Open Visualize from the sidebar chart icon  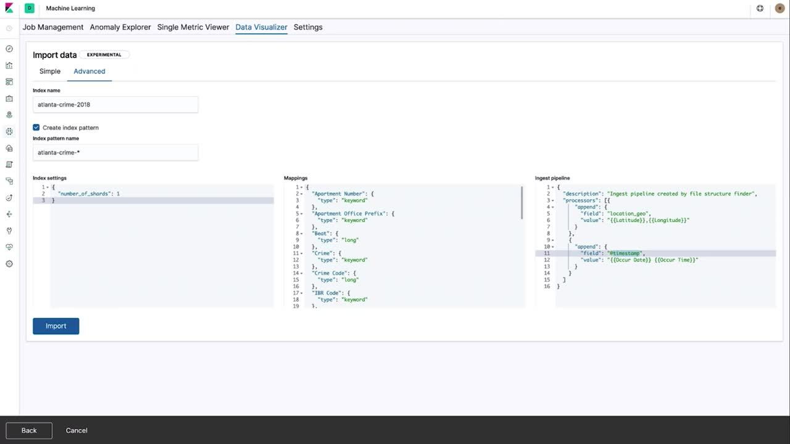pos(9,65)
